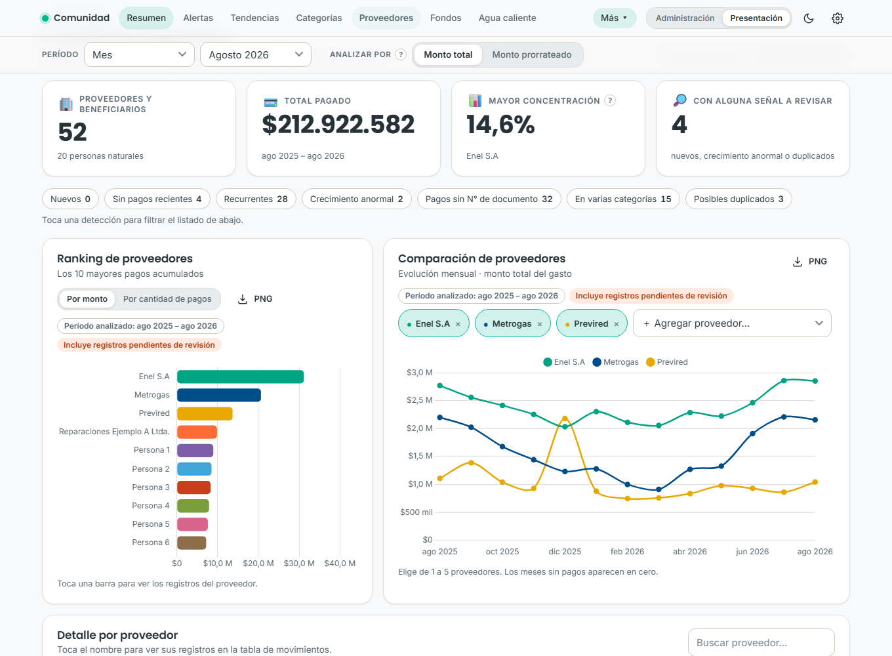This screenshot has height=656, width=892.
Task: Select Presentación mode
Action: pos(756,18)
